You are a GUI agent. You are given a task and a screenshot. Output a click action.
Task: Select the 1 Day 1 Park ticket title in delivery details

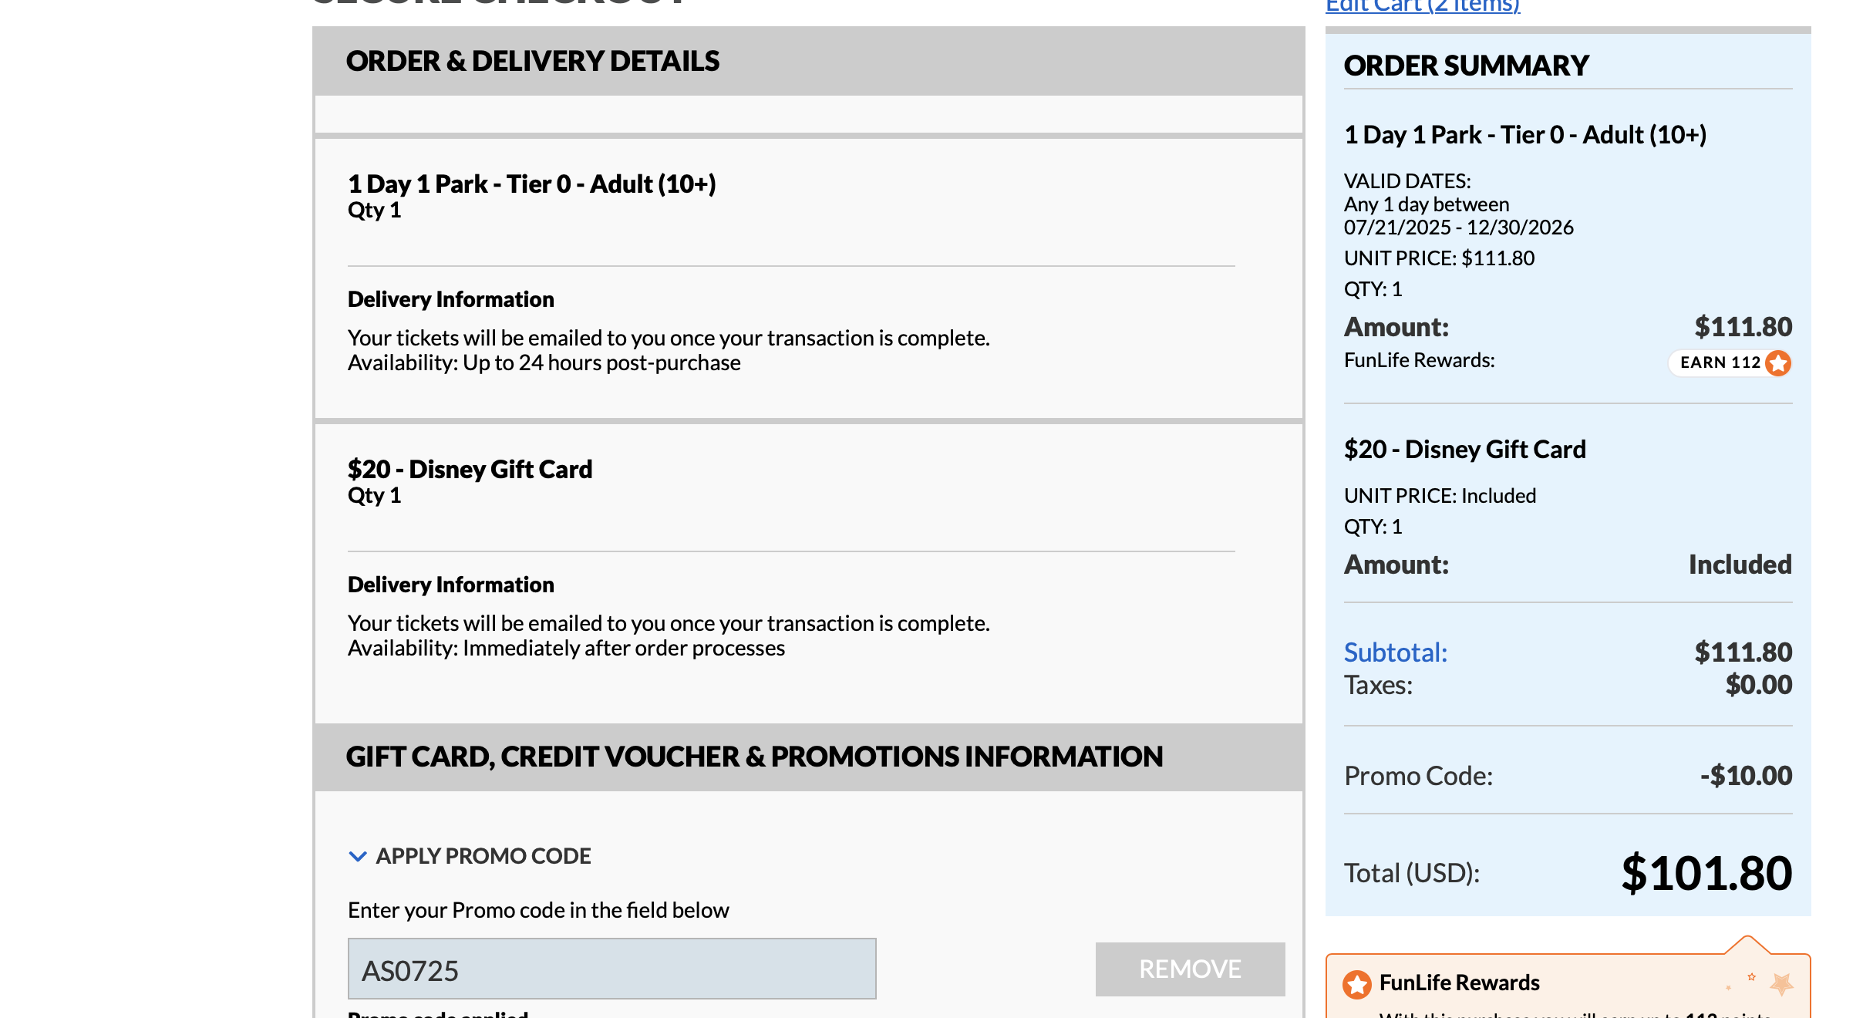(x=532, y=184)
